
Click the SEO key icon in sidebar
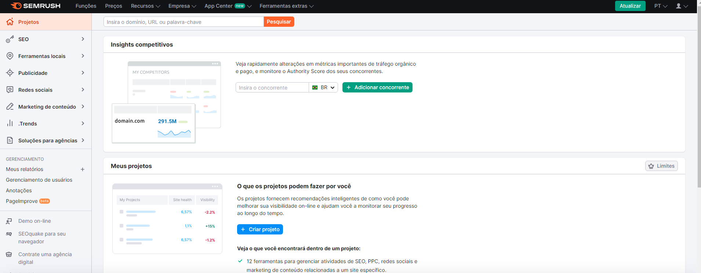pyautogui.click(x=10, y=39)
